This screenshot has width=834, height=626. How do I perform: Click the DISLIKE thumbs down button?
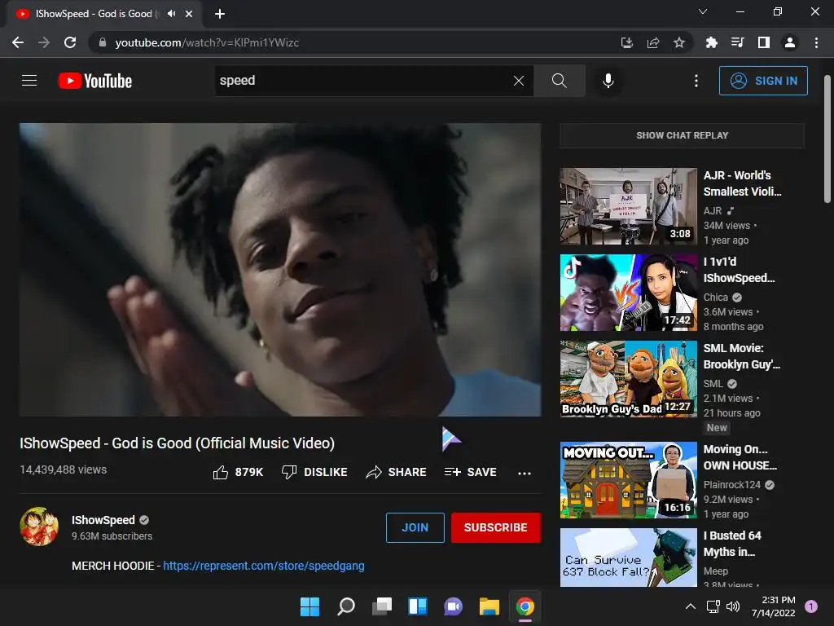pos(314,472)
